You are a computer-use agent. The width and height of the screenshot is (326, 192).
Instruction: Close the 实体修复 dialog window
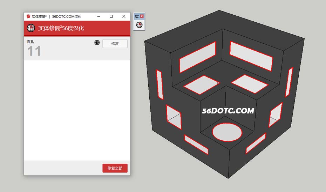click(124, 16)
